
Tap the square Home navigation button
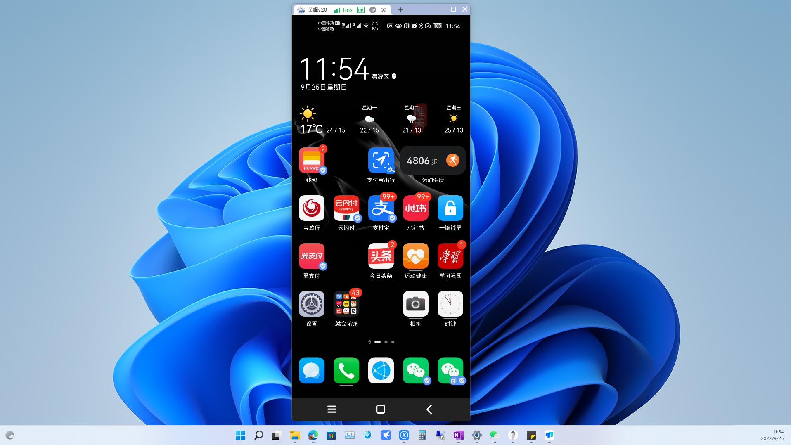381,409
